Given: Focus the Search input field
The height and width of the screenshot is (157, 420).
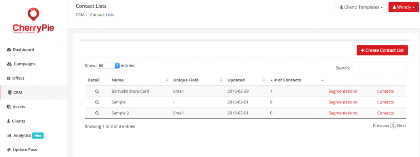Looking at the screenshot, I should point(379,68).
